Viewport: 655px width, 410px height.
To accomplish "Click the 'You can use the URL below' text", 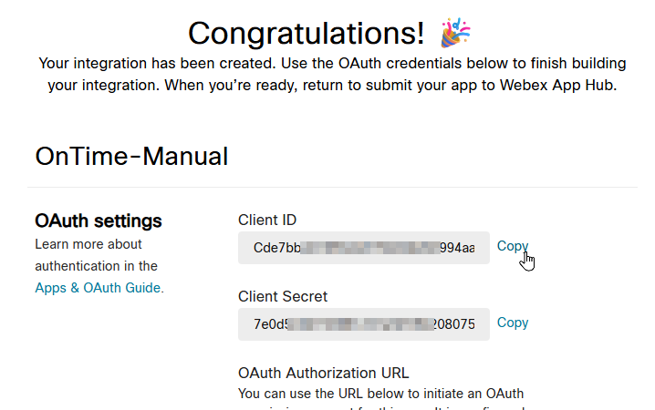I will 381,394.
